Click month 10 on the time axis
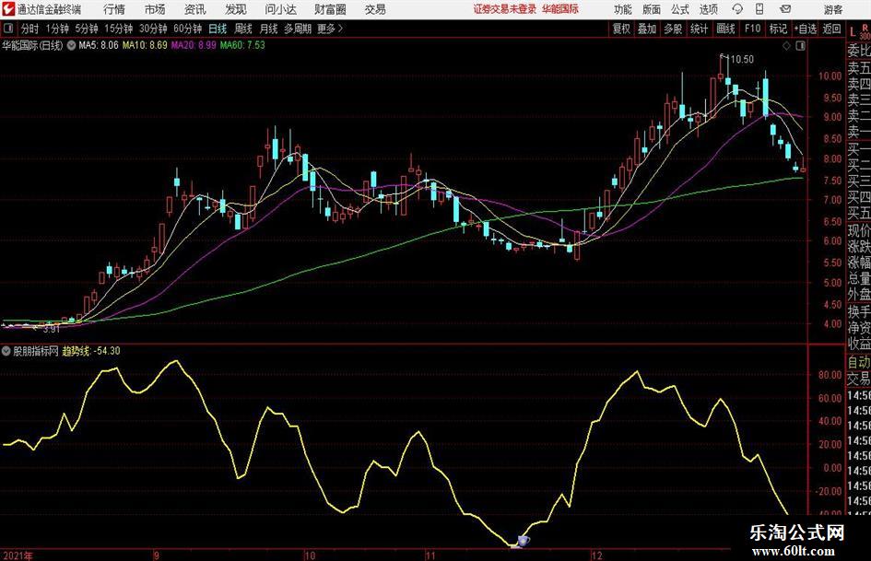 [x=310, y=555]
